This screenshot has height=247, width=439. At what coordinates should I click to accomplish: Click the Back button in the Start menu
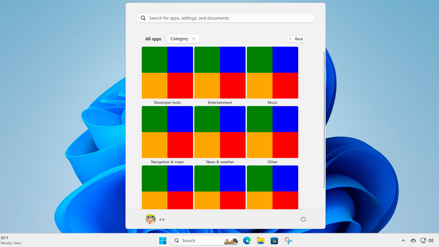pos(296,39)
